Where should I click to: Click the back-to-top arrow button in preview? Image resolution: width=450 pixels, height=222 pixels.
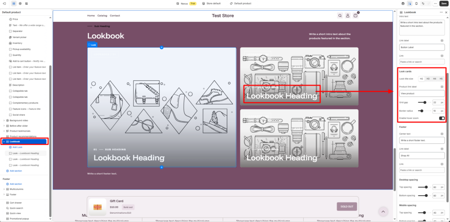pos(383,211)
